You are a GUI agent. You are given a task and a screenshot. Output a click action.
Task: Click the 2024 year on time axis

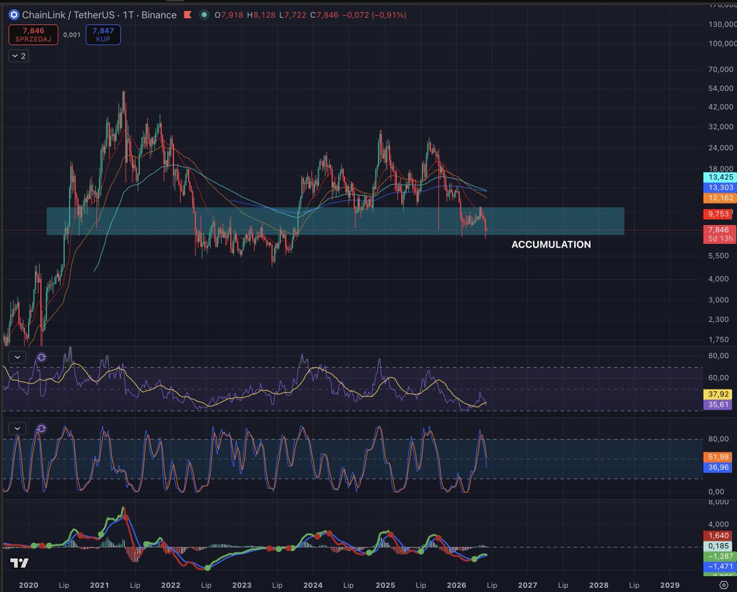[x=313, y=585]
